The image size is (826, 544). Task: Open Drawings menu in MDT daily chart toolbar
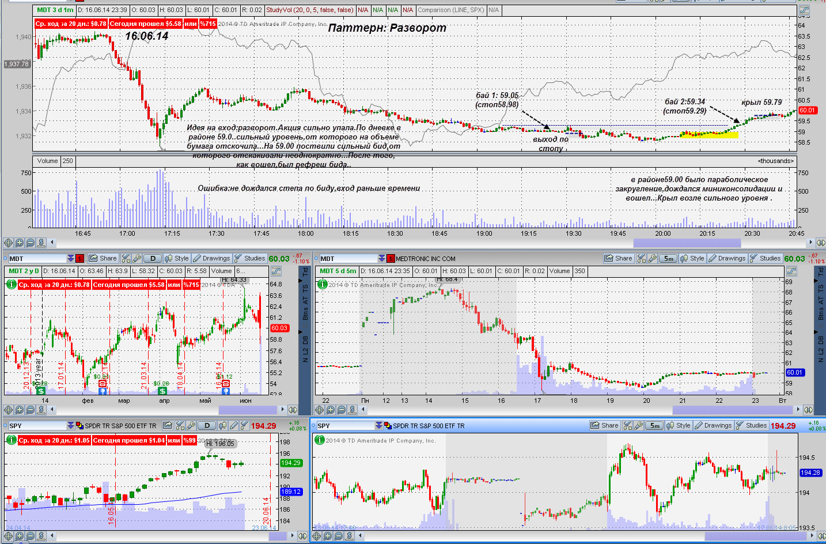pyautogui.click(x=211, y=258)
